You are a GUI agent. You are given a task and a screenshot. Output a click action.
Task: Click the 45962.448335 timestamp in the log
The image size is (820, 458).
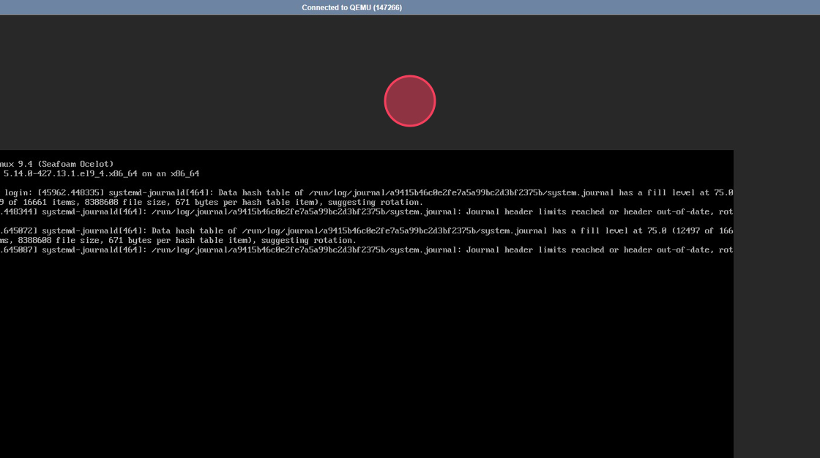(x=71, y=193)
